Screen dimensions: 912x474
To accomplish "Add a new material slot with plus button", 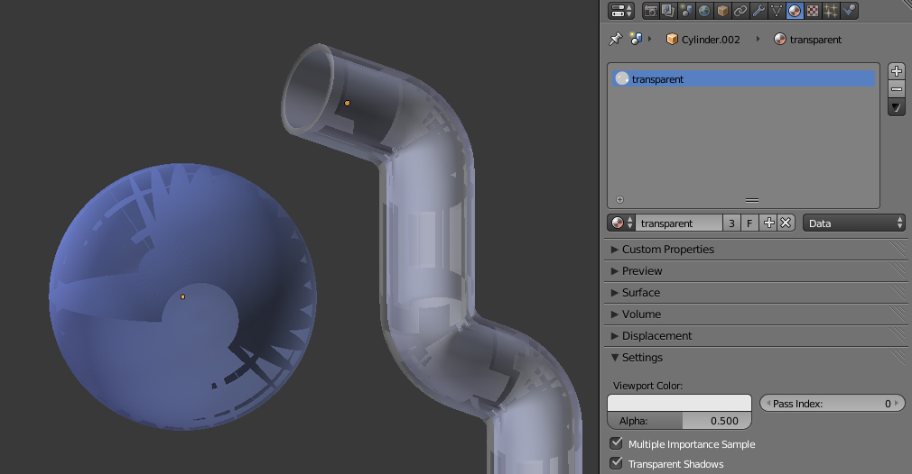I will [897, 71].
